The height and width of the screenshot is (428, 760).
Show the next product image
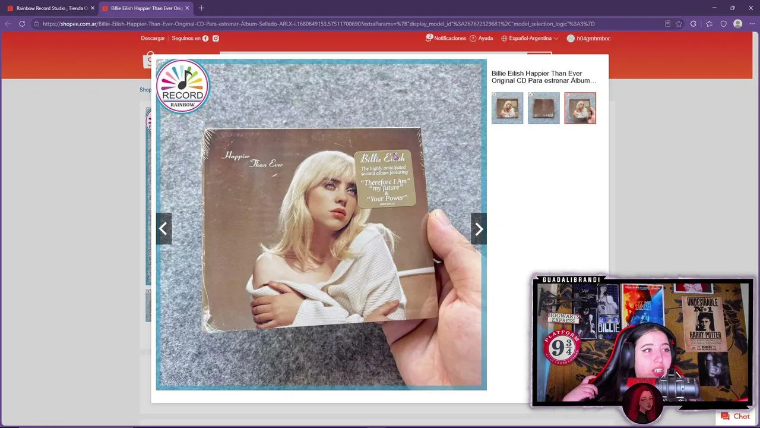pyautogui.click(x=479, y=229)
